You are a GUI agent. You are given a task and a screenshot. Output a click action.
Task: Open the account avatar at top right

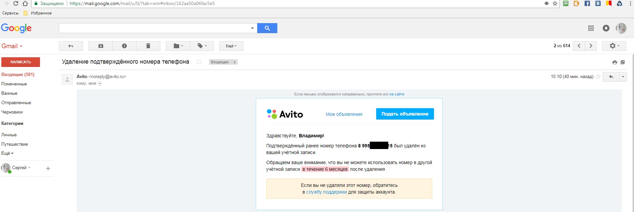(621, 28)
